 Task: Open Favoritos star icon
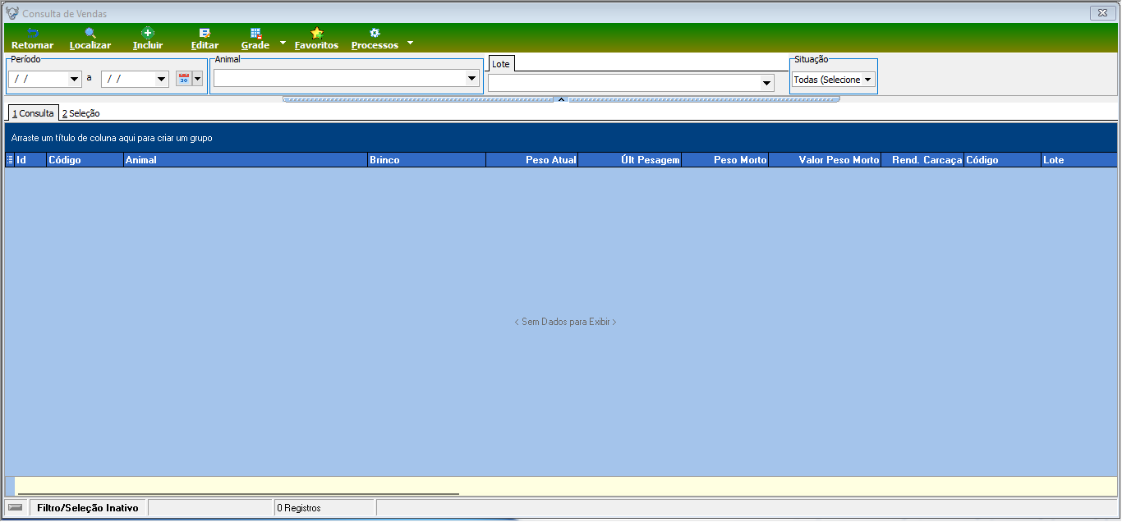click(x=316, y=33)
